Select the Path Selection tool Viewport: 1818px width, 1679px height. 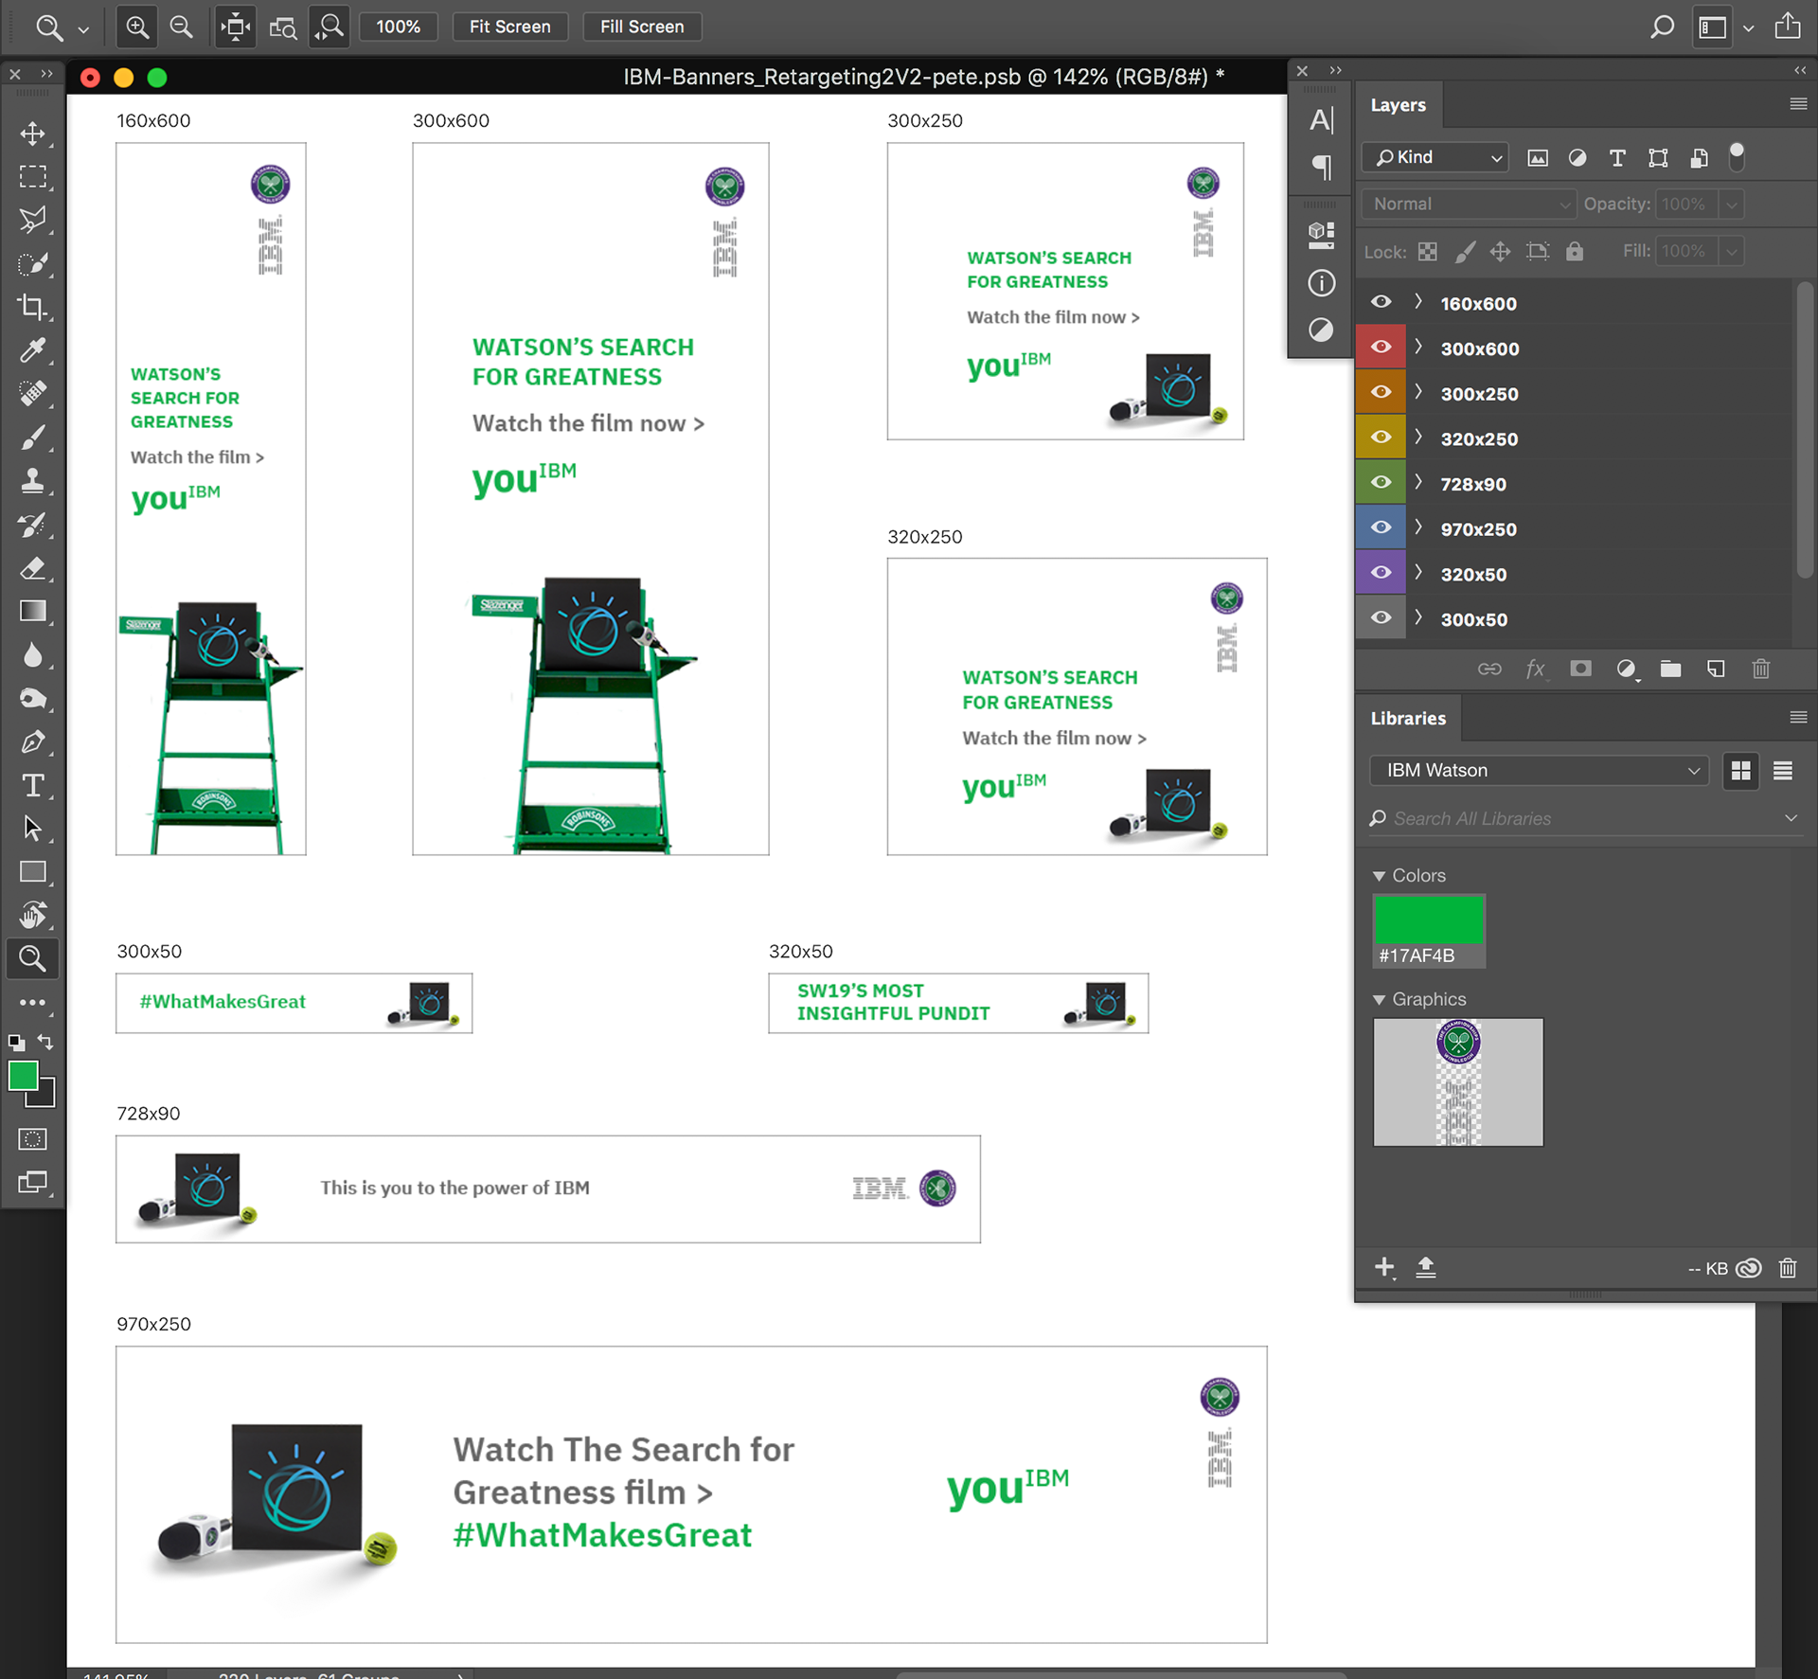click(x=33, y=829)
